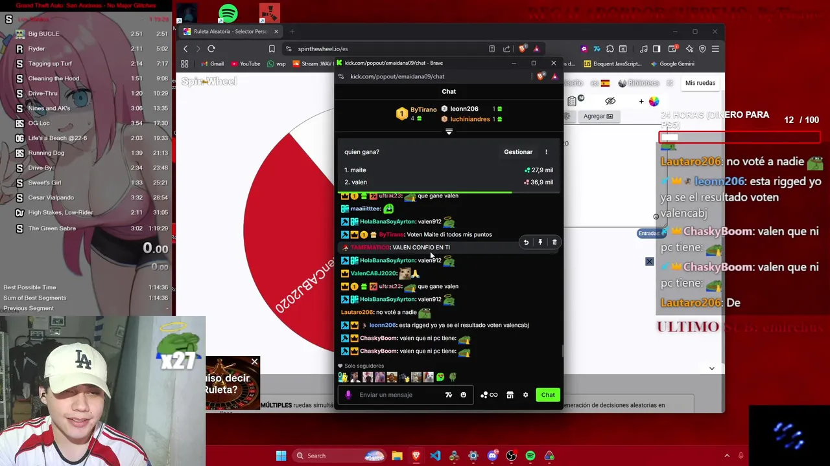
Task: Click the Gestionar poll button
Action: [x=518, y=152]
